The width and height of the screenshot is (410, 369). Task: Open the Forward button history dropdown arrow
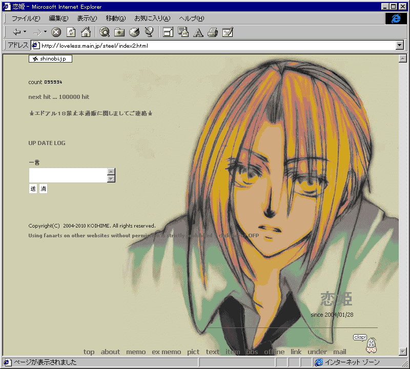(x=45, y=32)
